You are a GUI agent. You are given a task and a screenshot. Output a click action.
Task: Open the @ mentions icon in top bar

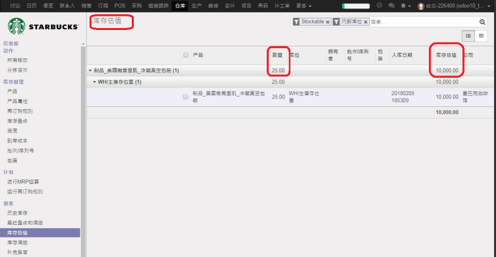click(x=379, y=6)
